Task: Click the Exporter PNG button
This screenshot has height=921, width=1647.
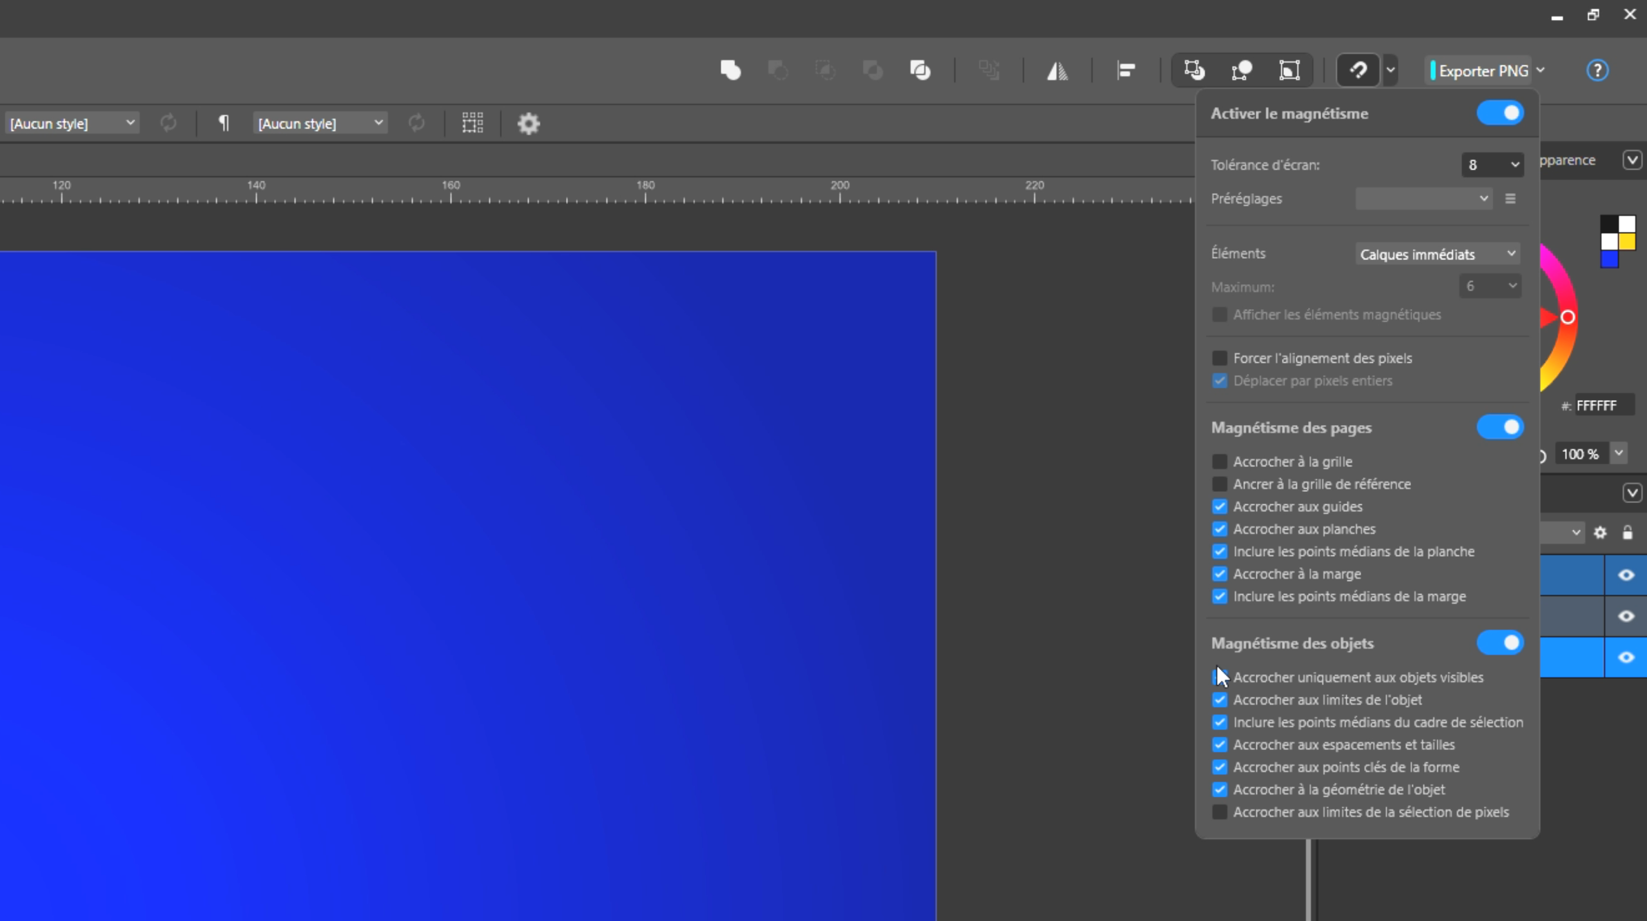Action: click(1482, 71)
